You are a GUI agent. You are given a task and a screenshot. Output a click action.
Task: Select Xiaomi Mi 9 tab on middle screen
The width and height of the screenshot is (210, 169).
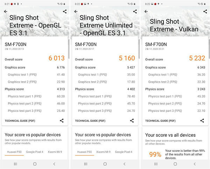(103, 152)
